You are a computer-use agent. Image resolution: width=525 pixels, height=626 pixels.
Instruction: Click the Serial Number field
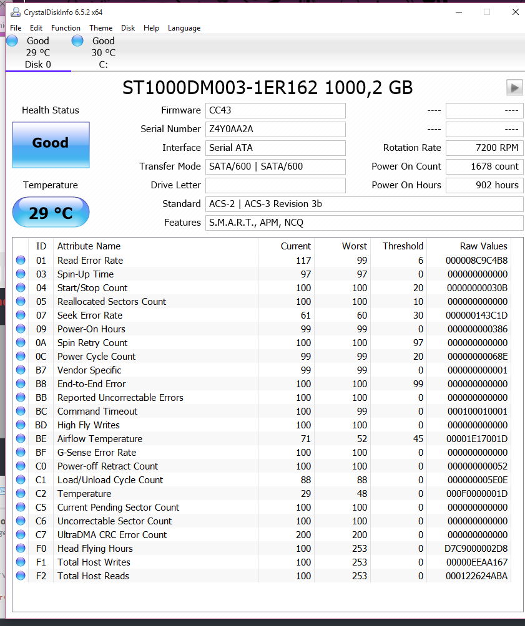[x=275, y=129]
